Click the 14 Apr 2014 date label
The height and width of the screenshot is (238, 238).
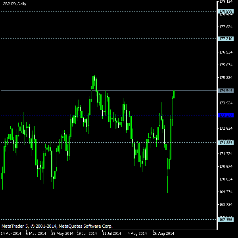11,234
